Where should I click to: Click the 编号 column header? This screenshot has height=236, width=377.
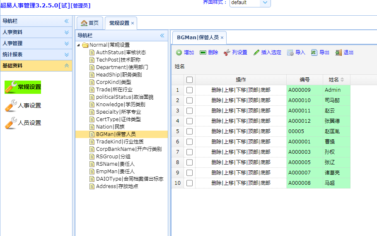[304, 80]
